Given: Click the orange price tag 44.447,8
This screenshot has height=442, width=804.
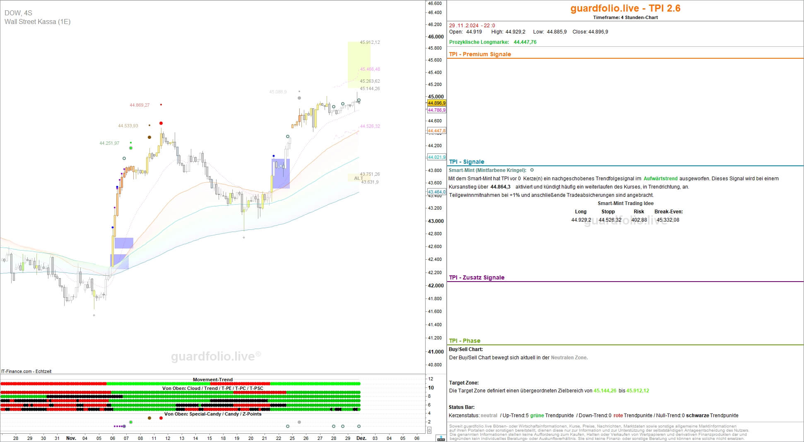Looking at the screenshot, I should point(436,131).
